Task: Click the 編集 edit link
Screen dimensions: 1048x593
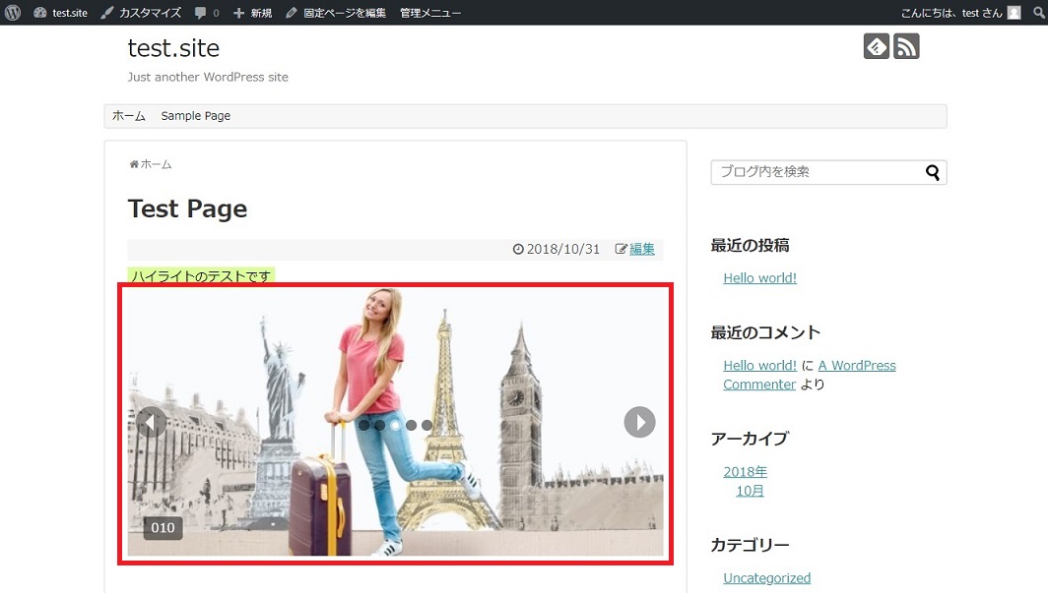Action: (x=641, y=249)
